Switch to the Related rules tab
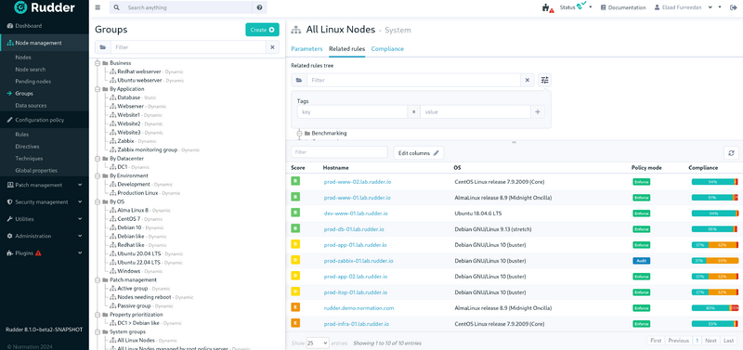The width and height of the screenshot is (743, 350). [x=346, y=49]
